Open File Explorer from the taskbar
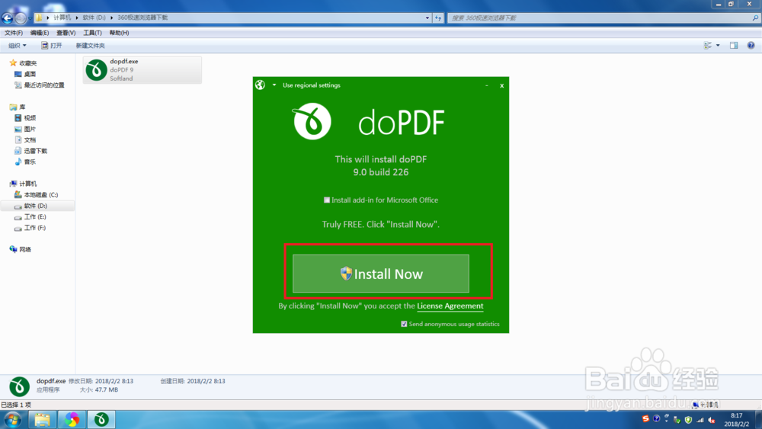Image resolution: width=762 pixels, height=429 pixels. 42,419
